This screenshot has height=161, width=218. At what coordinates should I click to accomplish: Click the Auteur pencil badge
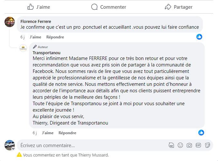(x=35, y=47)
